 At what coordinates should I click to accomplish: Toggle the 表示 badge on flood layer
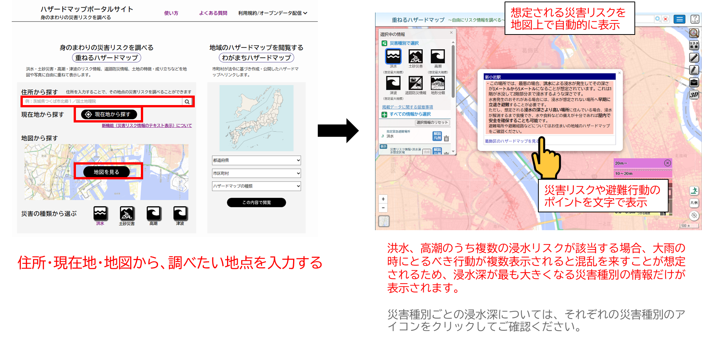point(383,147)
